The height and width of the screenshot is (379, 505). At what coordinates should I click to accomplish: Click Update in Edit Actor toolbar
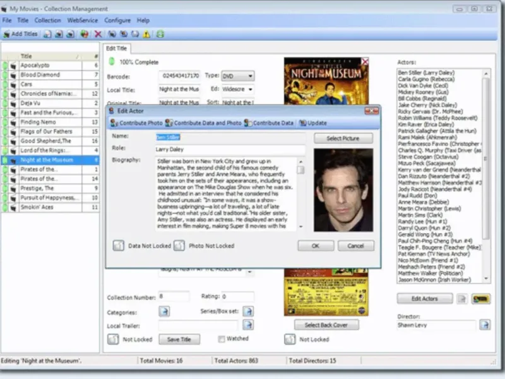point(312,123)
